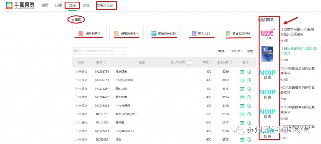Click problem number NC16710
The width and height of the screenshot is (321, 144).
(x=102, y=114)
